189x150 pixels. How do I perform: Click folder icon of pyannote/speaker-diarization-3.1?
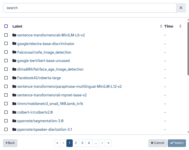coord(14,130)
